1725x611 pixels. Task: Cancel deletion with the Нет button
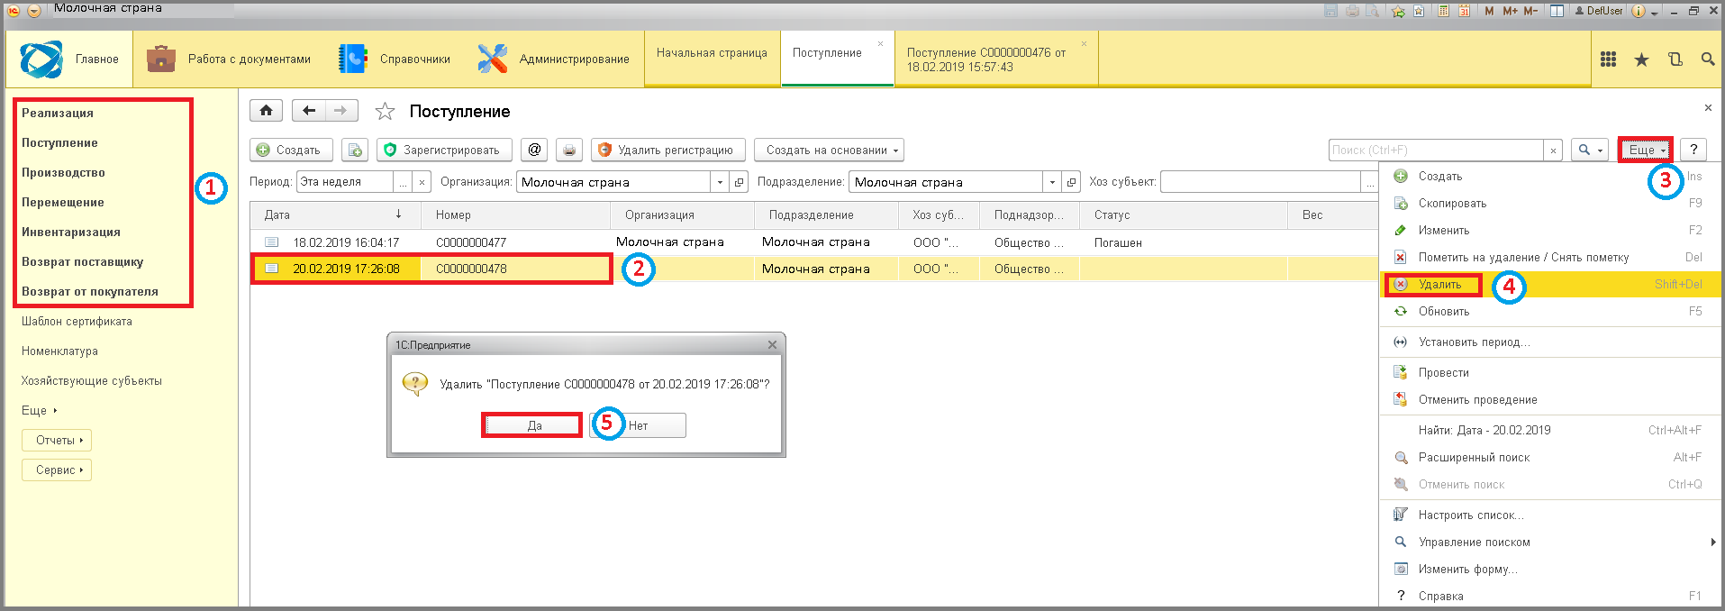638,425
